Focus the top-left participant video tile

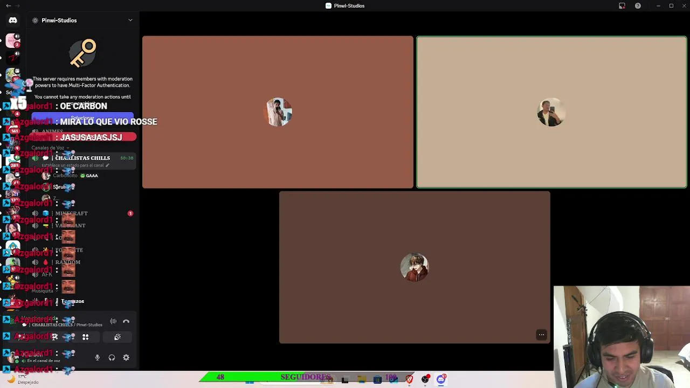(x=278, y=112)
